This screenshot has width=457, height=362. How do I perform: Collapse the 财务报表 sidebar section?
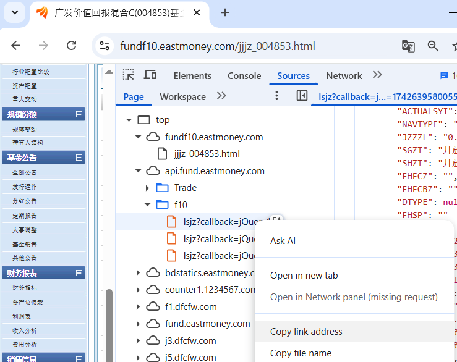[79, 273]
